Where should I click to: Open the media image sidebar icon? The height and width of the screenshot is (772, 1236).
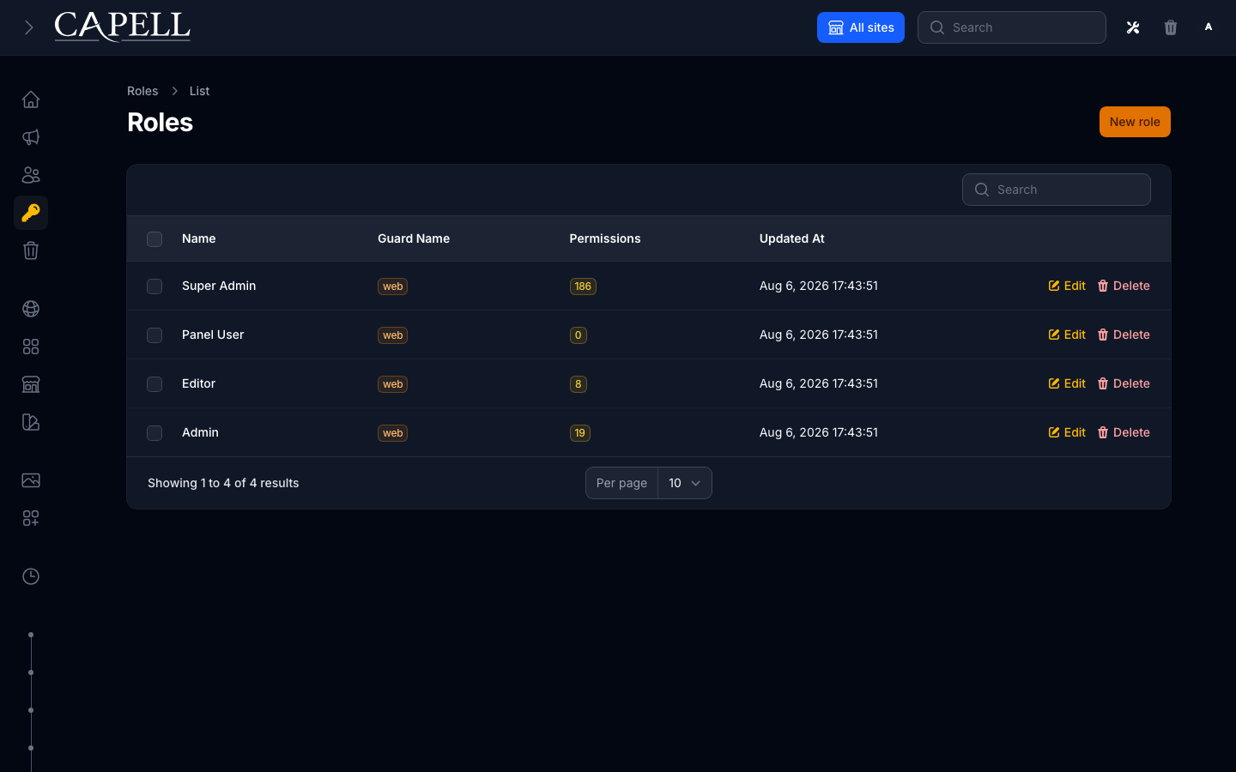click(31, 480)
